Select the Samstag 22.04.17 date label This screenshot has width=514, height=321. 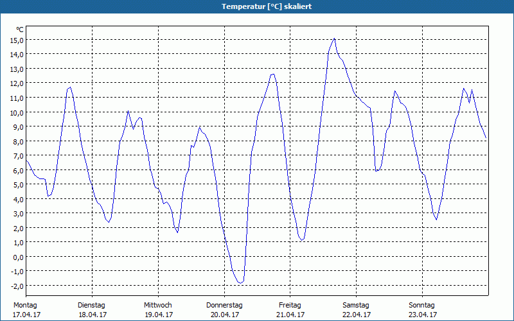[357, 310]
